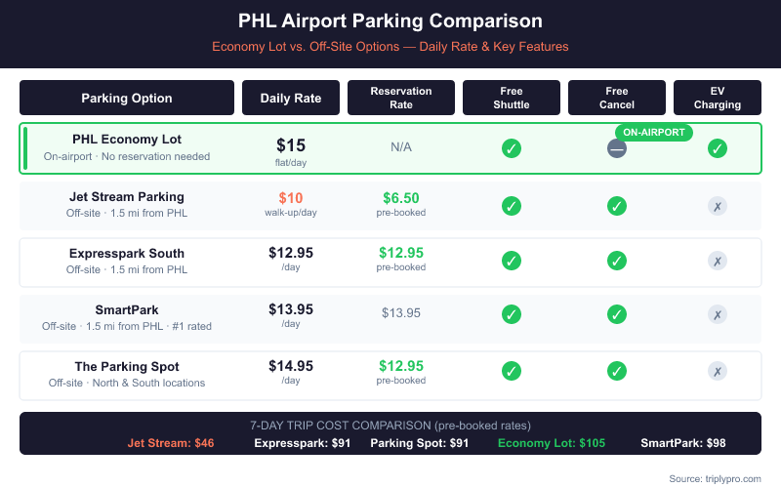Select the EV Charging column header
781x488 pixels.
point(718,98)
